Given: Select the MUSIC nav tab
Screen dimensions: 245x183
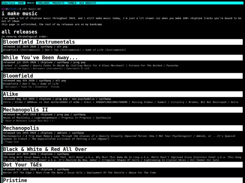Looking at the screenshot, I should click(x=30, y=3).
